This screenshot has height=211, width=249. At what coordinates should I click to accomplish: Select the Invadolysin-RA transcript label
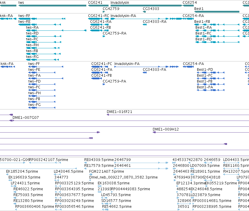[x=123, y=16]
